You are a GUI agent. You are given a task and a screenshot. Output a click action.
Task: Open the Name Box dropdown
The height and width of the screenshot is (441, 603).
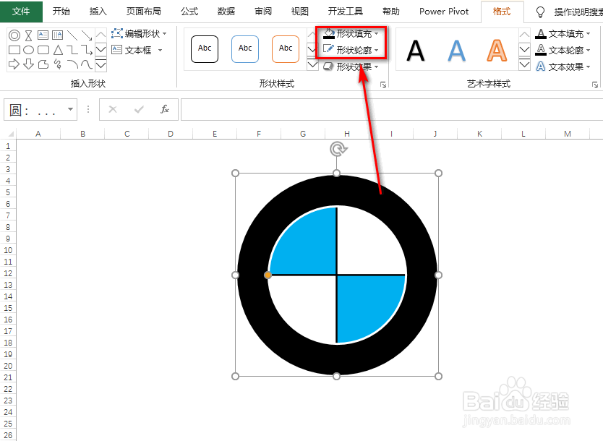click(70, 110)
